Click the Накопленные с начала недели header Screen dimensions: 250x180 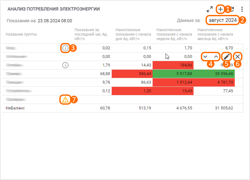(x=174, y=34)
